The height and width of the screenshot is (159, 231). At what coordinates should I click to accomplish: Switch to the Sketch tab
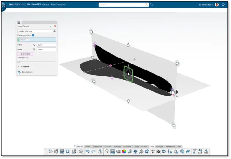(88, 147)
